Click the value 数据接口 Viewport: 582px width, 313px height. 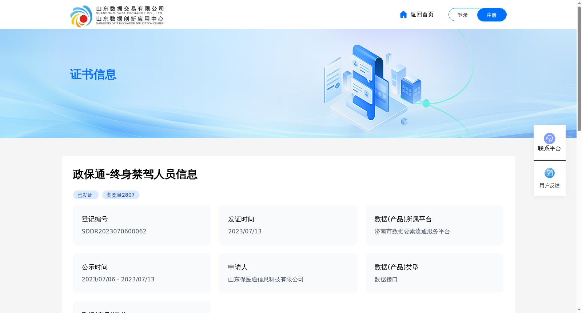pyautogui.click(x=386, y=280)
